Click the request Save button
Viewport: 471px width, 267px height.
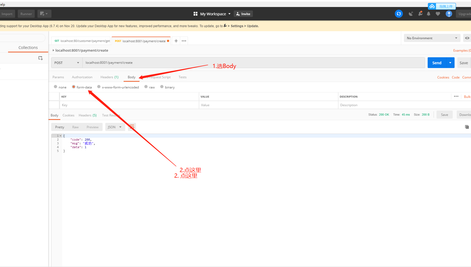(463, 63)
